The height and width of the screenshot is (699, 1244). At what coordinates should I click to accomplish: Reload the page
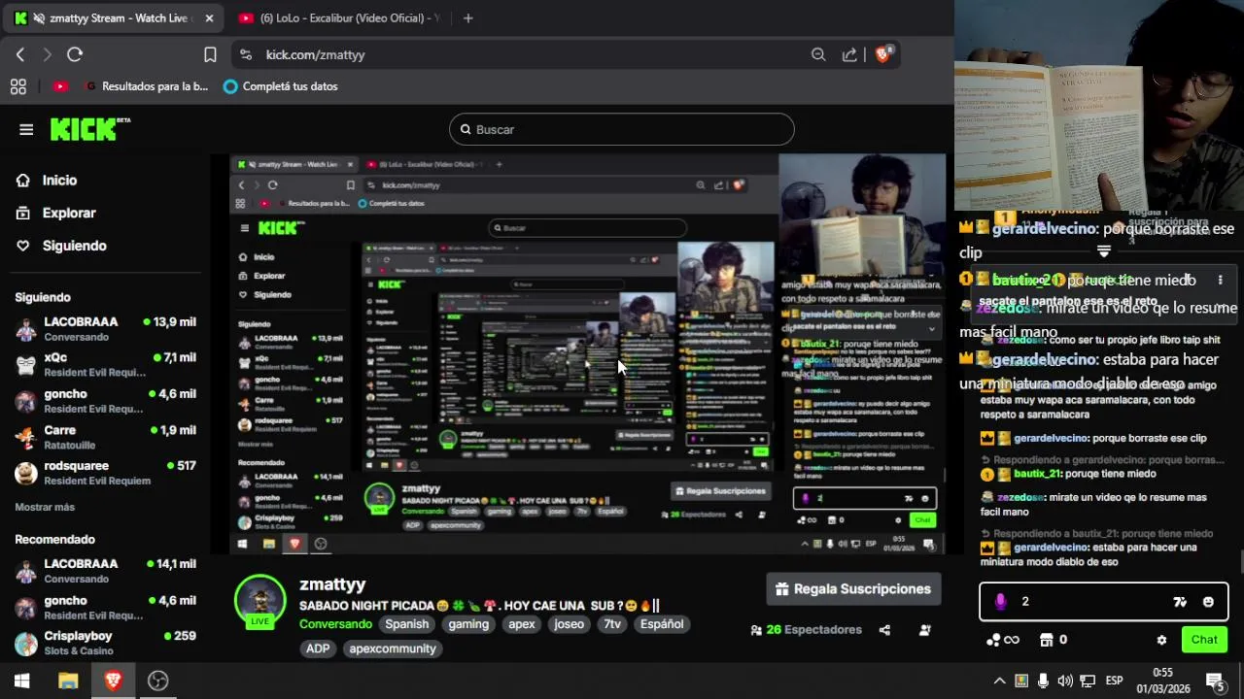click(x=75, y=55)
